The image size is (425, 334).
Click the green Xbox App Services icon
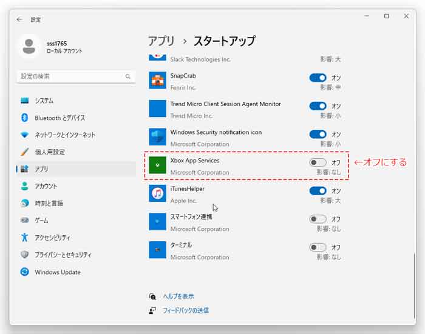click(157, 165)
